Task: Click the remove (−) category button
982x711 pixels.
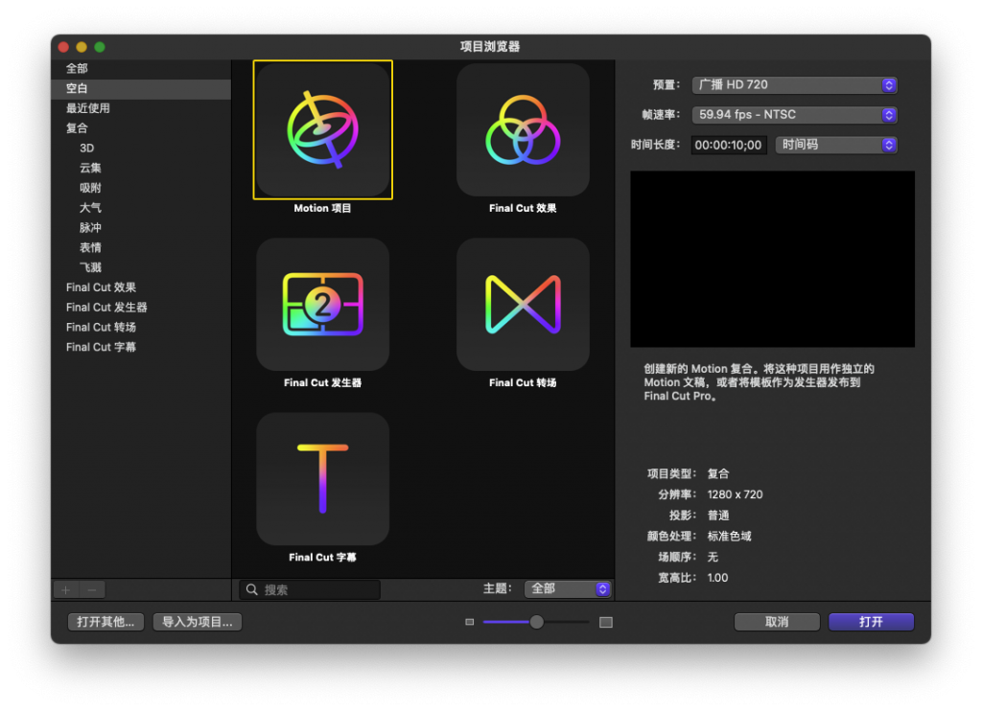Action: (x=92, y=589)
